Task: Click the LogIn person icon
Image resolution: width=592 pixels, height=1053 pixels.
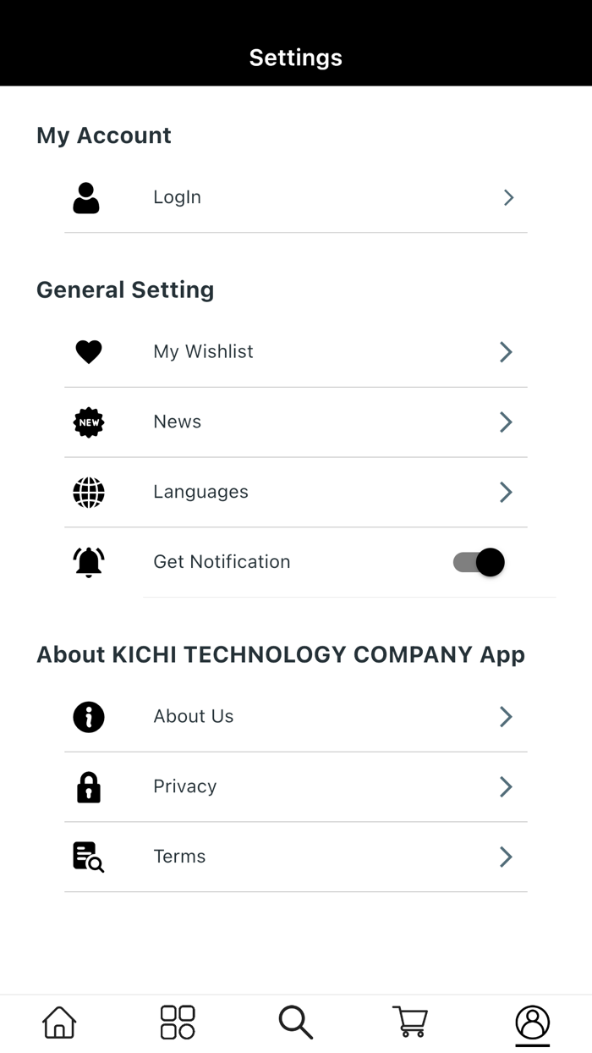Action: pyautogui.click(x=86, y=197)
